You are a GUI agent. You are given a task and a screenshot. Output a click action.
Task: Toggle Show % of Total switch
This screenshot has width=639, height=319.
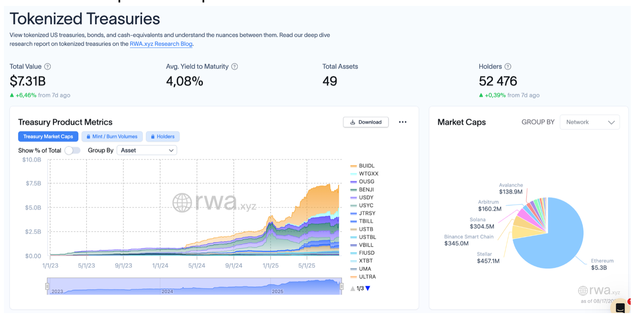coord(73,150)
